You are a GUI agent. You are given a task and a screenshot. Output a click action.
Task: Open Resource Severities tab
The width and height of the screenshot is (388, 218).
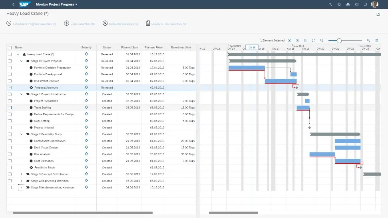[121, 24]
